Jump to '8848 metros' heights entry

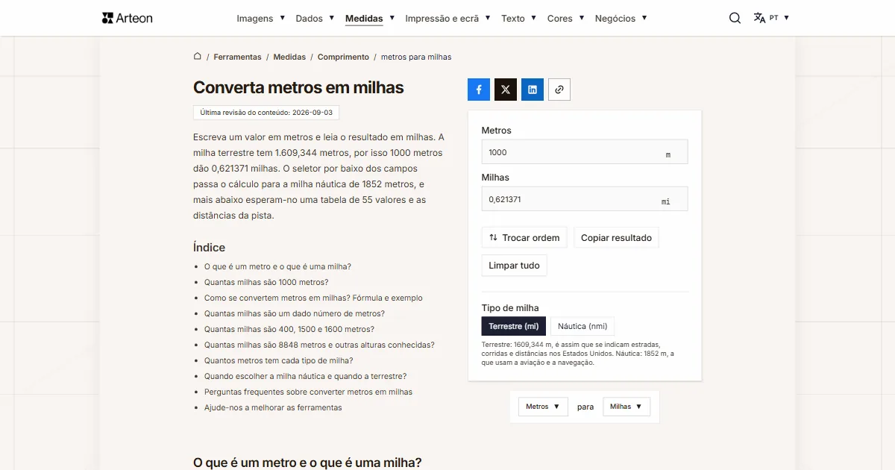319,345
